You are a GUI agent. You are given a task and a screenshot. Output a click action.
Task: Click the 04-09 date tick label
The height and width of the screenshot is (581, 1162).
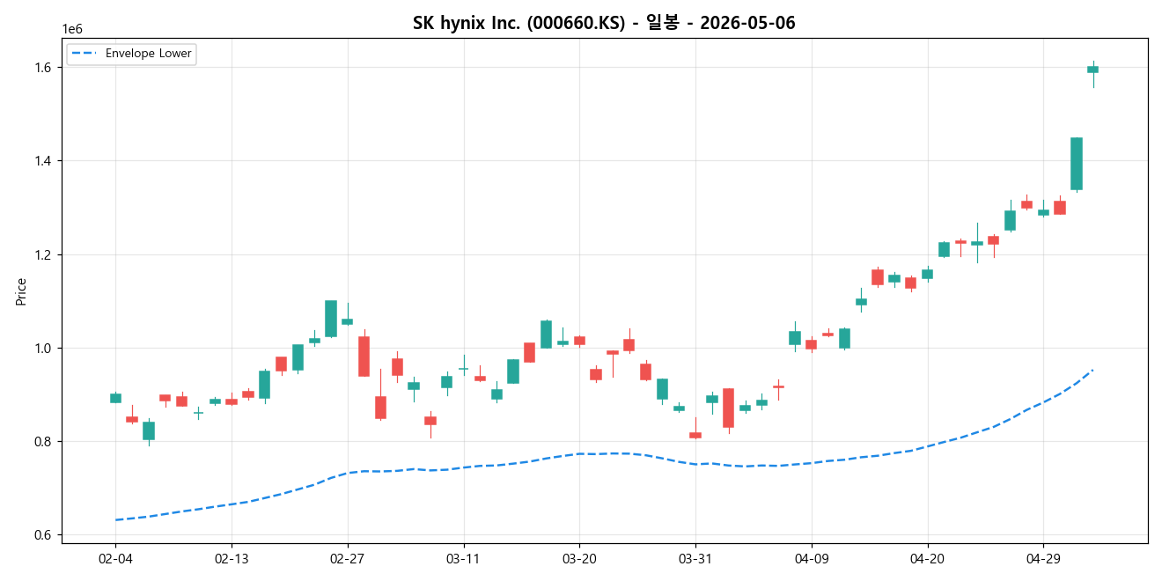click(x=812, y=558)
